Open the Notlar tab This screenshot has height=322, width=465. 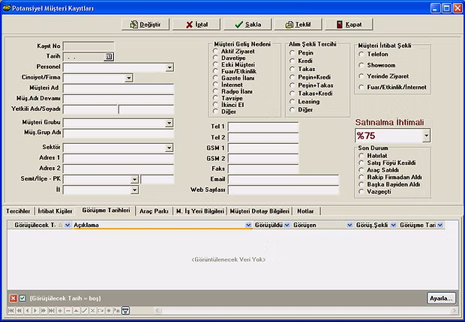point(305,211)
